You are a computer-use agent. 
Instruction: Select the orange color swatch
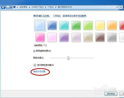(112, 25)
